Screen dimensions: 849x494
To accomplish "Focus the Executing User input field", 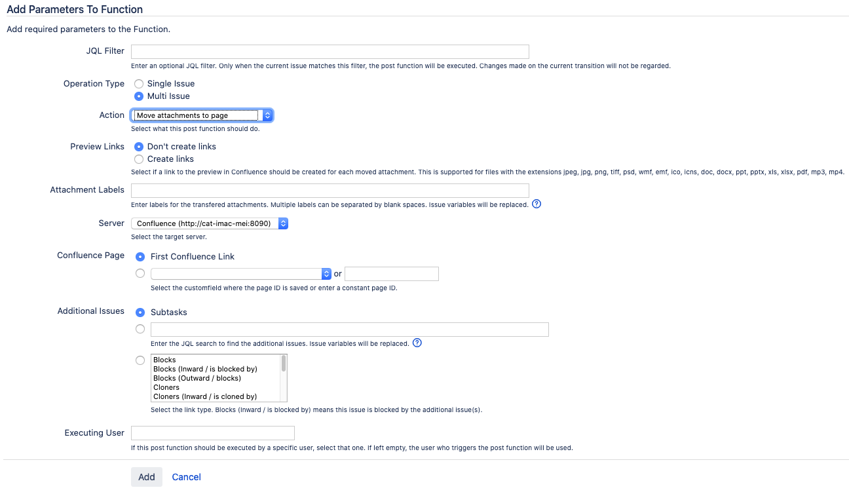I will 213,433.
